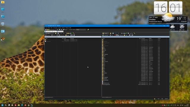Click the WinSCP icon in the taskbar

[32, 105]
